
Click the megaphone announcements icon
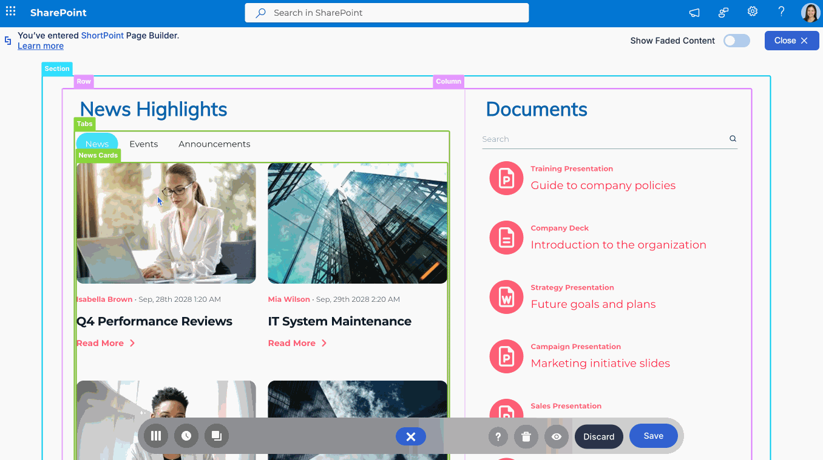[694, 12]
